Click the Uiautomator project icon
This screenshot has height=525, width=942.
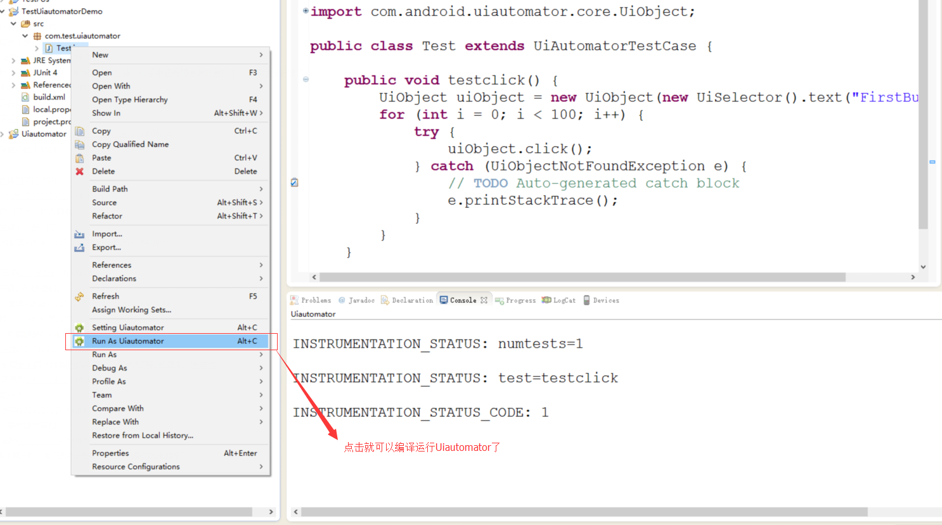click(x=14, y=134)
